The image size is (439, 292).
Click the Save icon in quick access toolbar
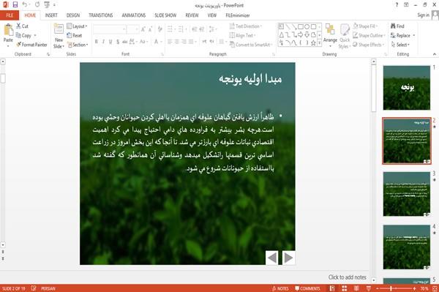pyautogui.click(x=15, y=5)
